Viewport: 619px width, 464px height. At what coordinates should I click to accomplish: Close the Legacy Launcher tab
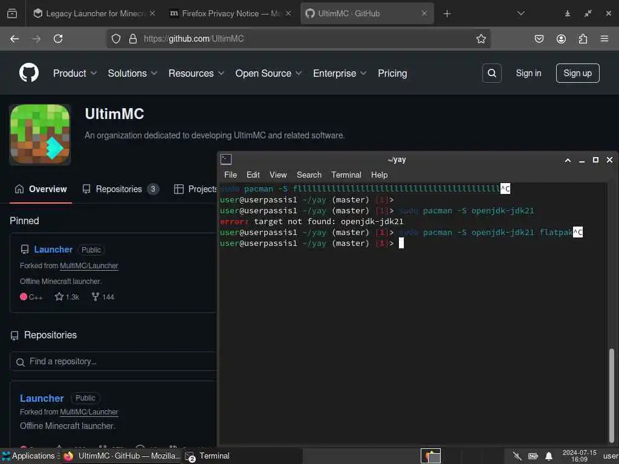pyautogui.click(x=152, y=13)
